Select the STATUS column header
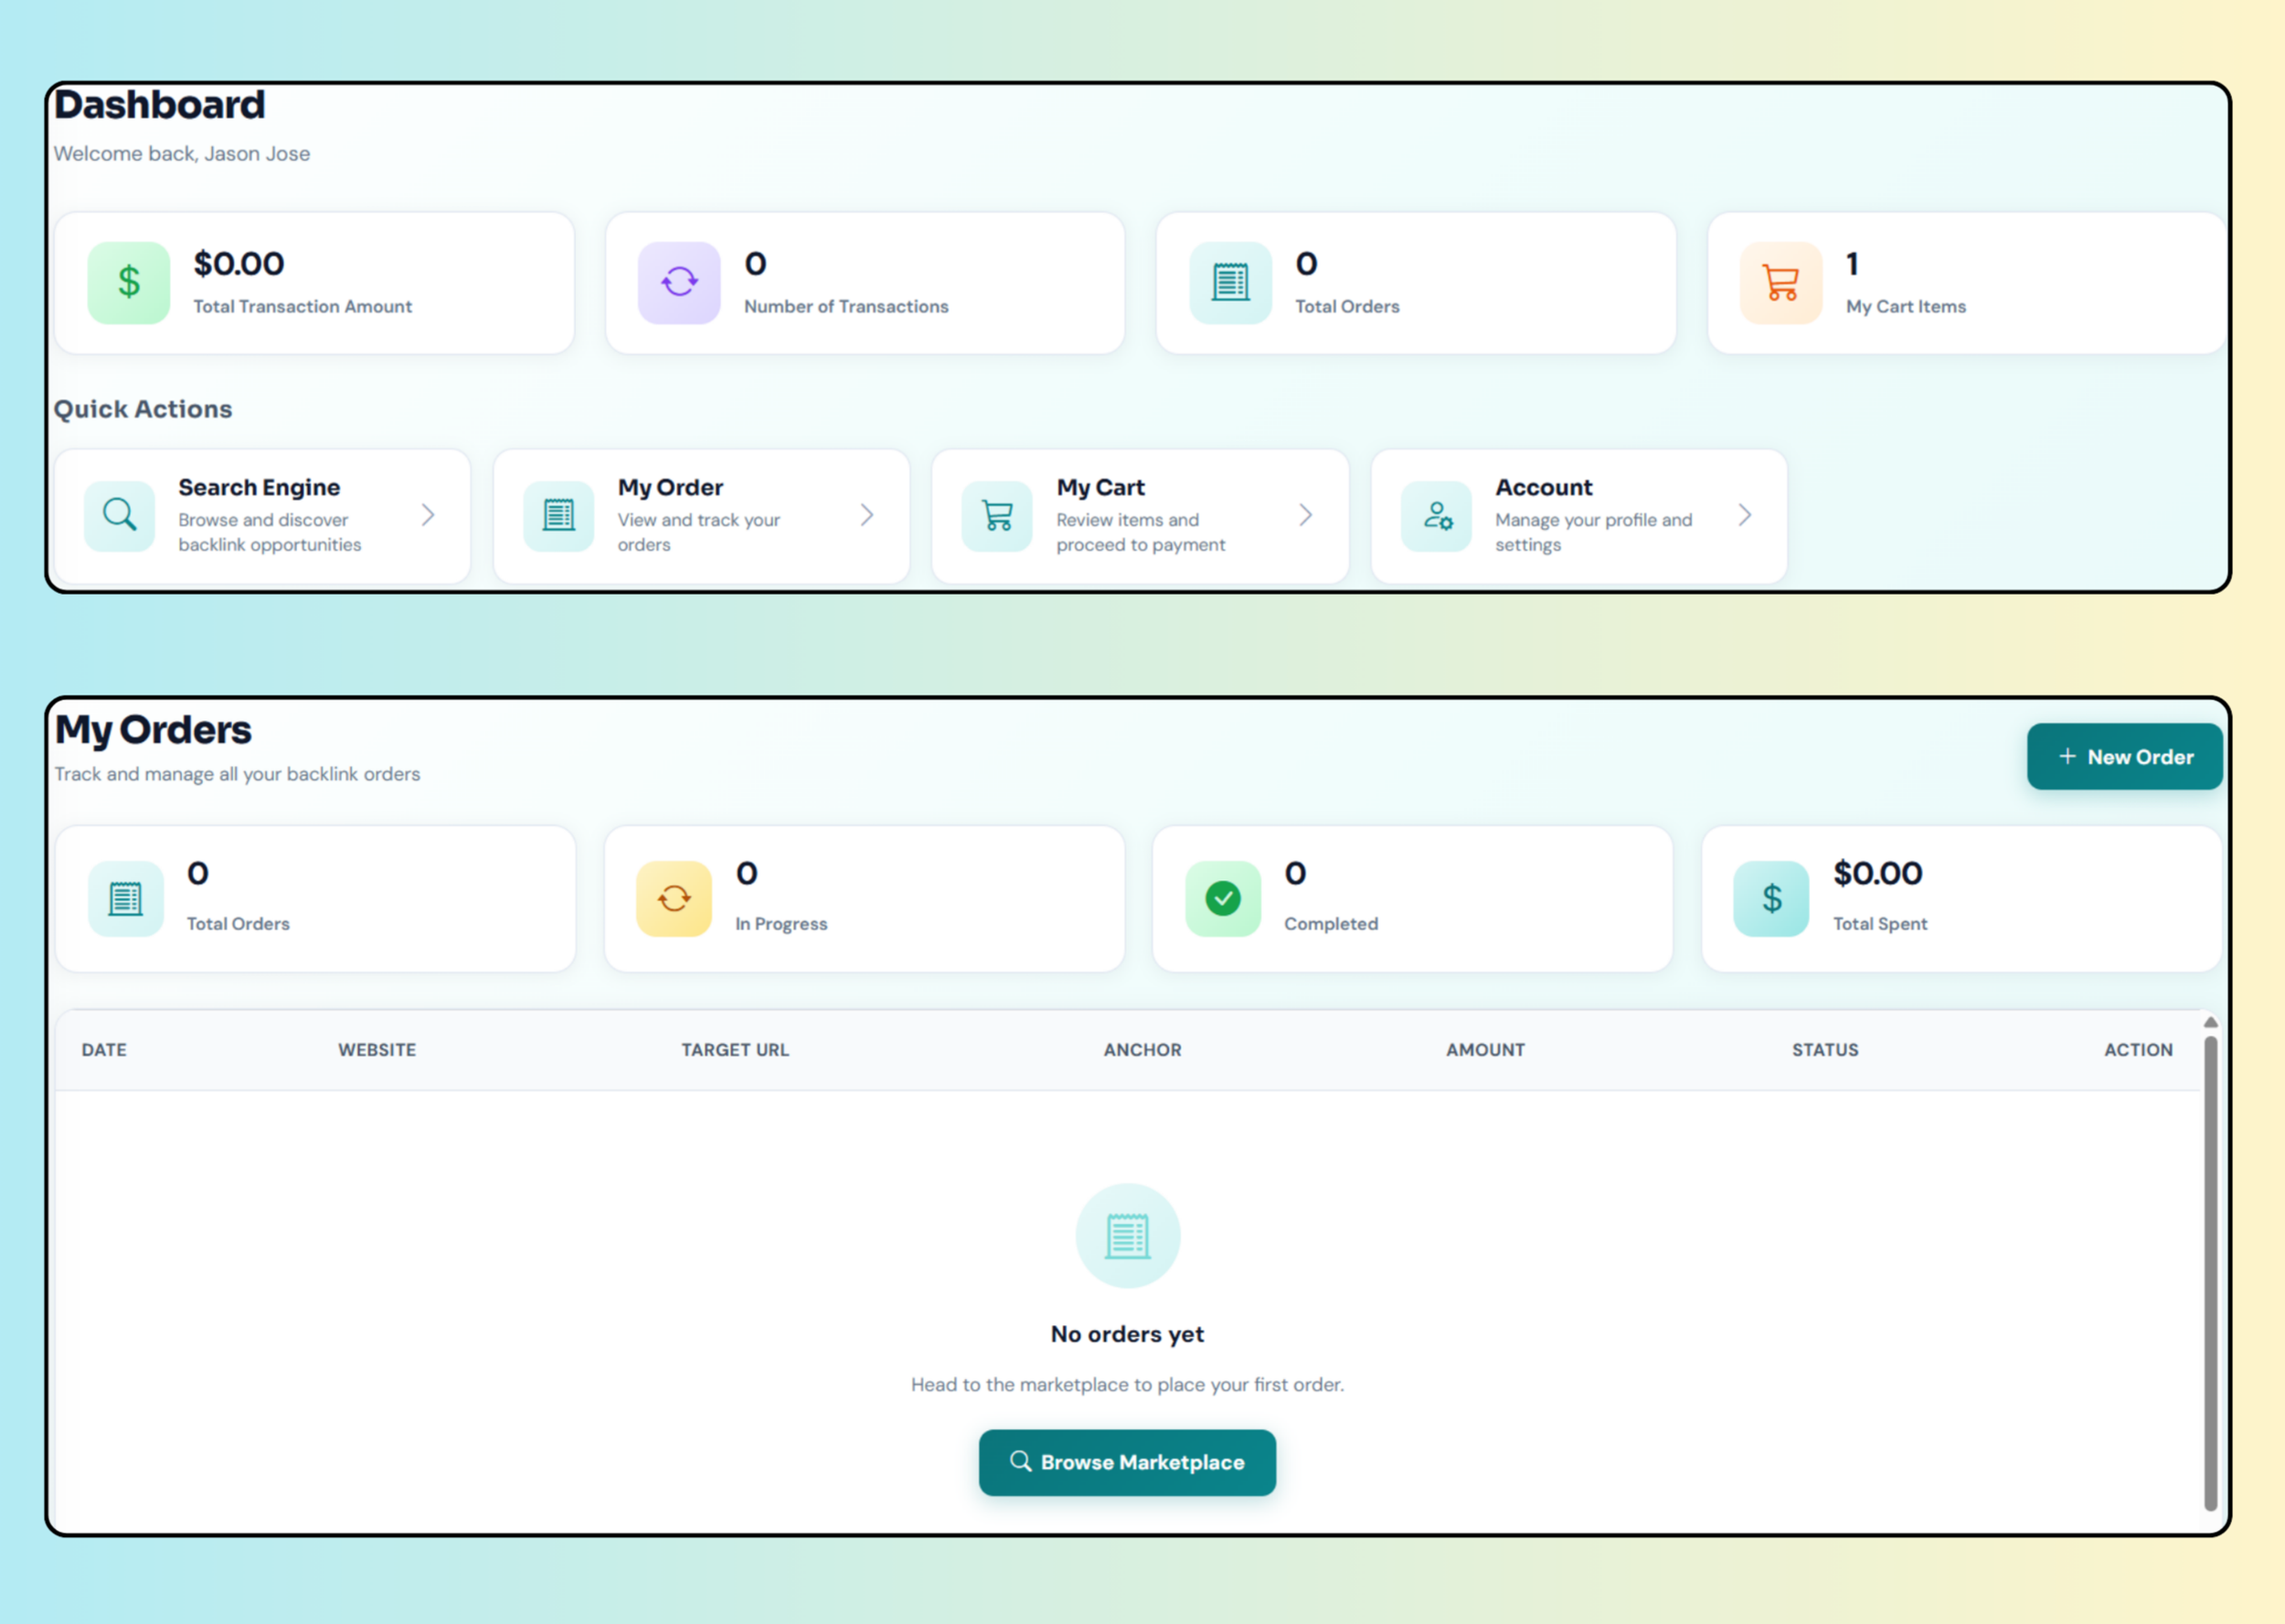This screenshot has width=2285, height=1624. (x=1825, y=1050)
